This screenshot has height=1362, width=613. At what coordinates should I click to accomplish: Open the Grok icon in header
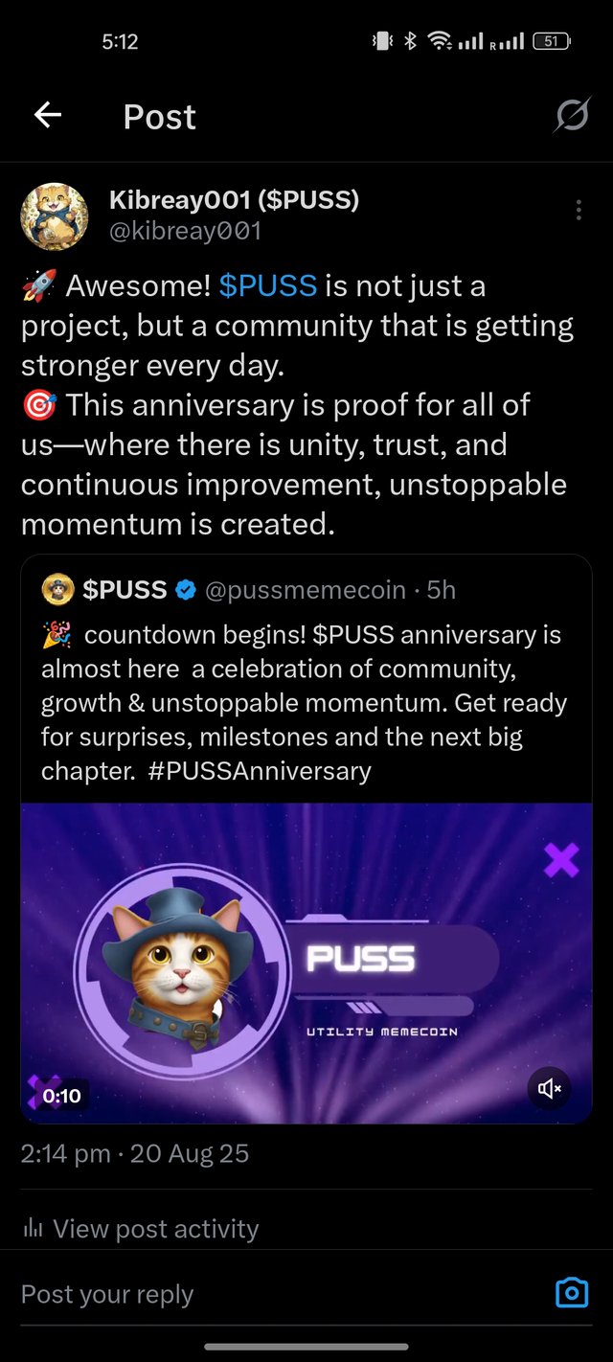(572, 117)
